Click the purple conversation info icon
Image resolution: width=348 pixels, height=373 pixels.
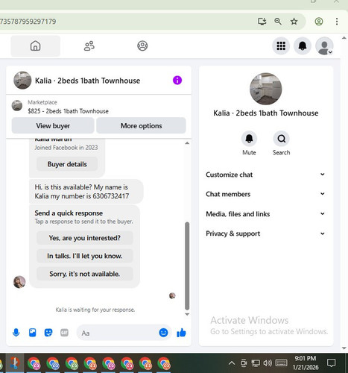(x=177, y=81)
